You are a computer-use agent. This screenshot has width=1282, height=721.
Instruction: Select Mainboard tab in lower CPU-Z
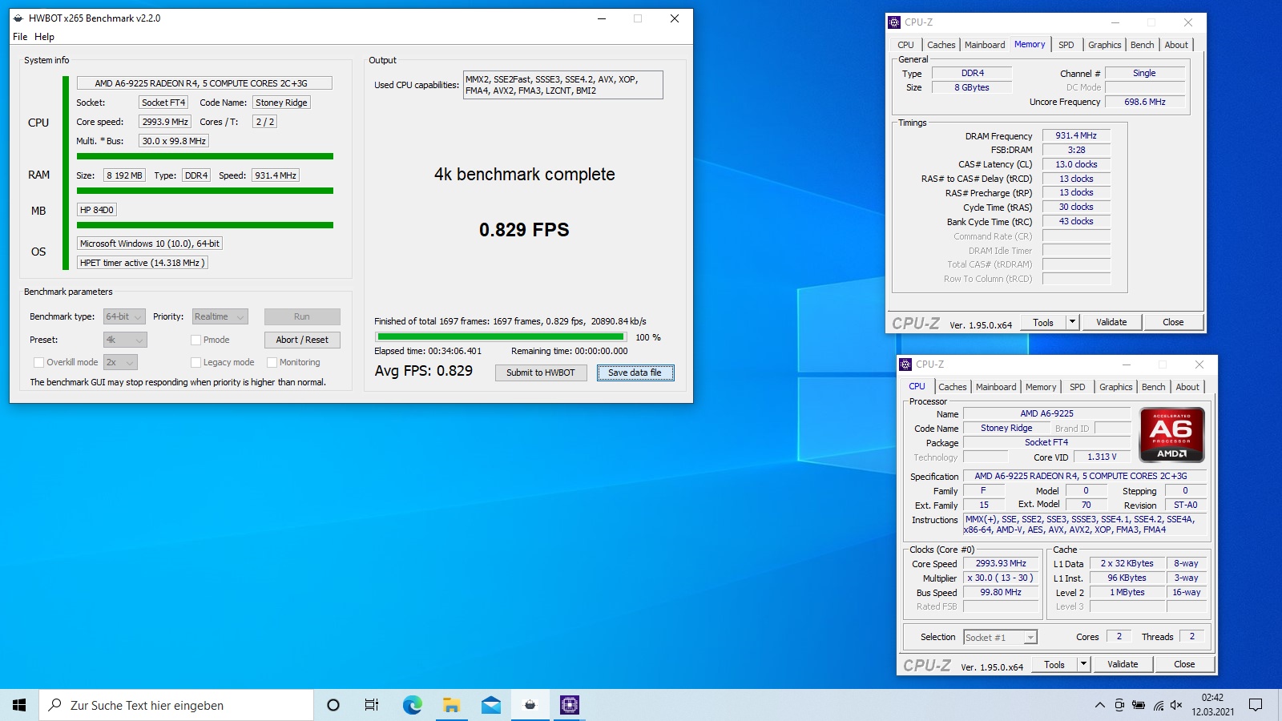coord(996,387)
